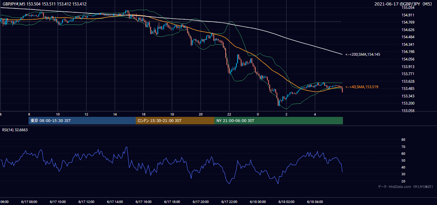Click the RSI axis level 60 label
This screenshot has height=205, width=437.
[403, 153]
